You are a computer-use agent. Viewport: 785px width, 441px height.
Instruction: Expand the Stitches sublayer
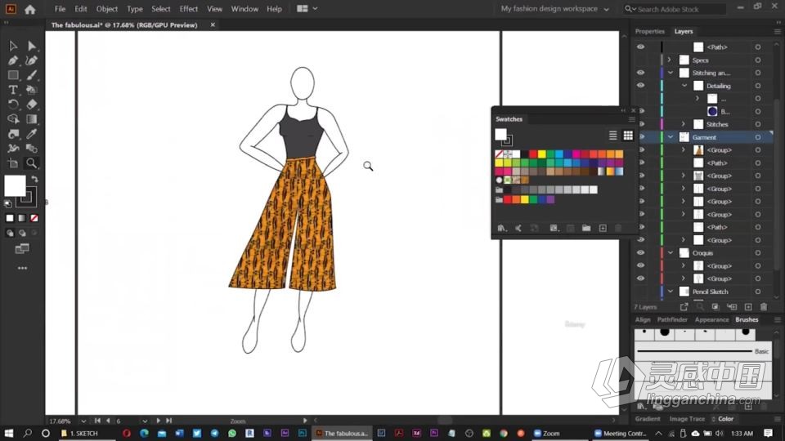click(684, 124)
